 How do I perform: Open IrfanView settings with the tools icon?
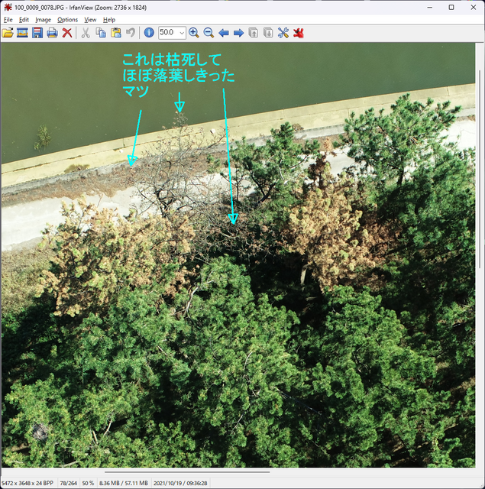(283, 33)
